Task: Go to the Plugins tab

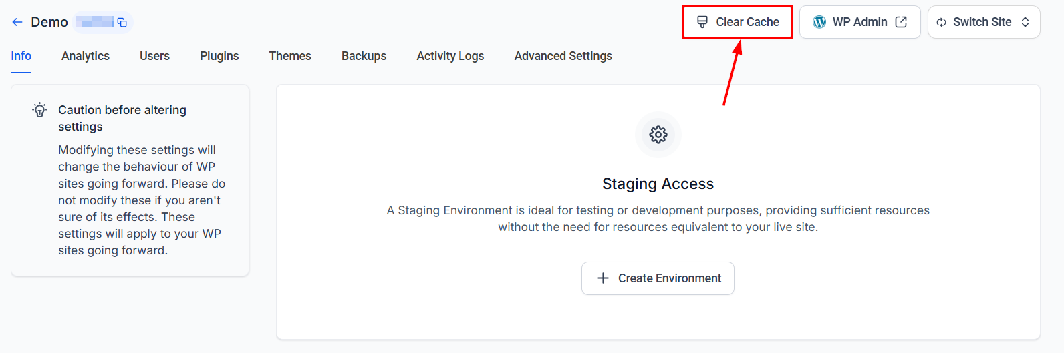Action: coord(219,56)
